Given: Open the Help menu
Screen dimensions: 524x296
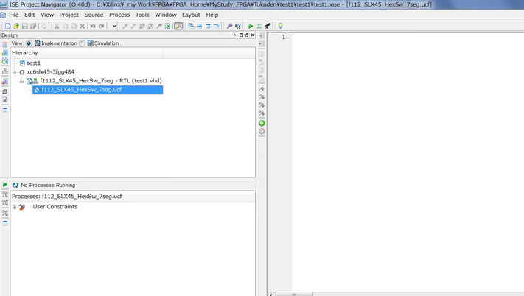Looking at the screenshot, I should tap(212, 15).
